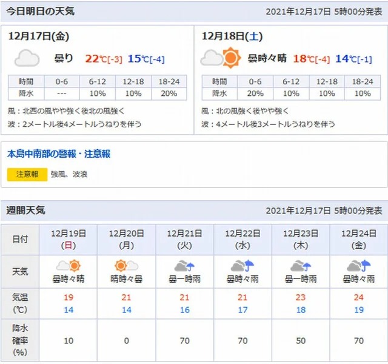Viewport: 388px width, 364px height.
Task: Click the low temperature 14℃[-1]
Action: (x=353, y=59)
